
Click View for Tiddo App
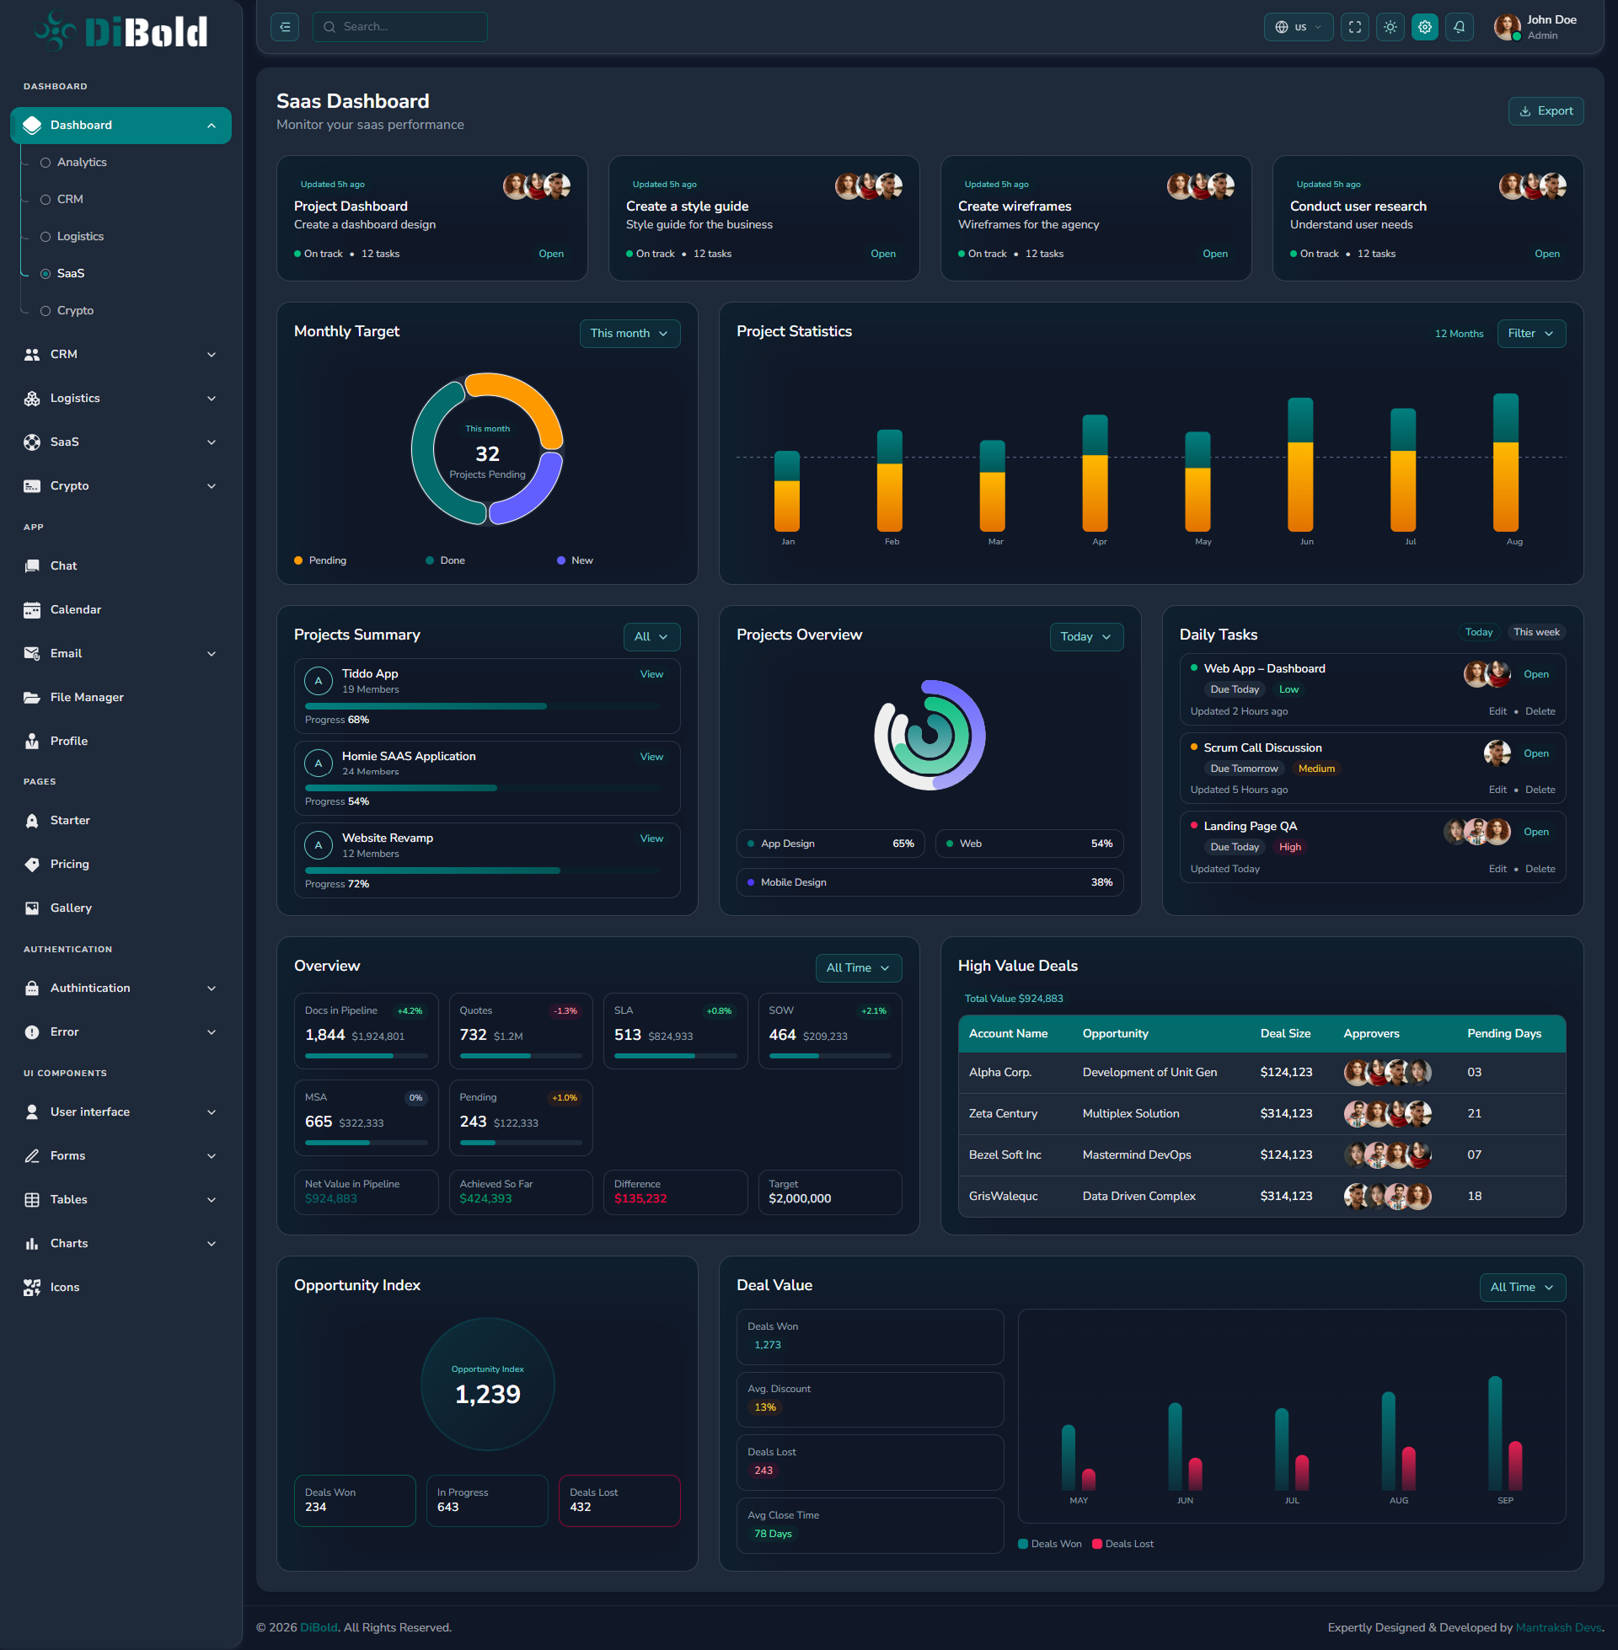pyautogui.click(x=651, y=675)
